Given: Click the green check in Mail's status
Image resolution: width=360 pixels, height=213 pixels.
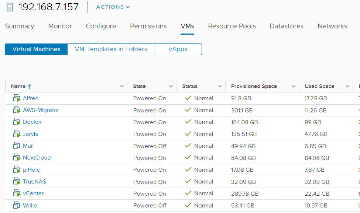Looking at the screenshot, I should click(188, 146).
